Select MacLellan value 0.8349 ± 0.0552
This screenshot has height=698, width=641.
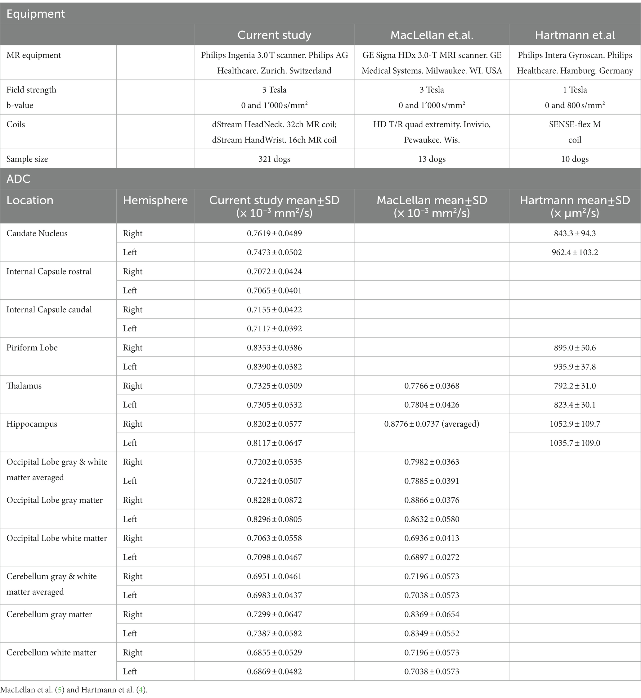pyautogui.click(x=432, y=633)
